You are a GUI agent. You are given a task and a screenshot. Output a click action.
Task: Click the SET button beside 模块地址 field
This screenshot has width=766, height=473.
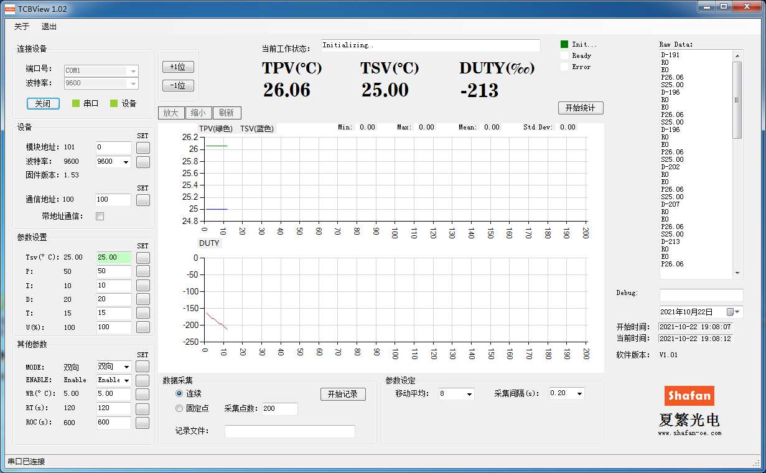coord(143,148)
